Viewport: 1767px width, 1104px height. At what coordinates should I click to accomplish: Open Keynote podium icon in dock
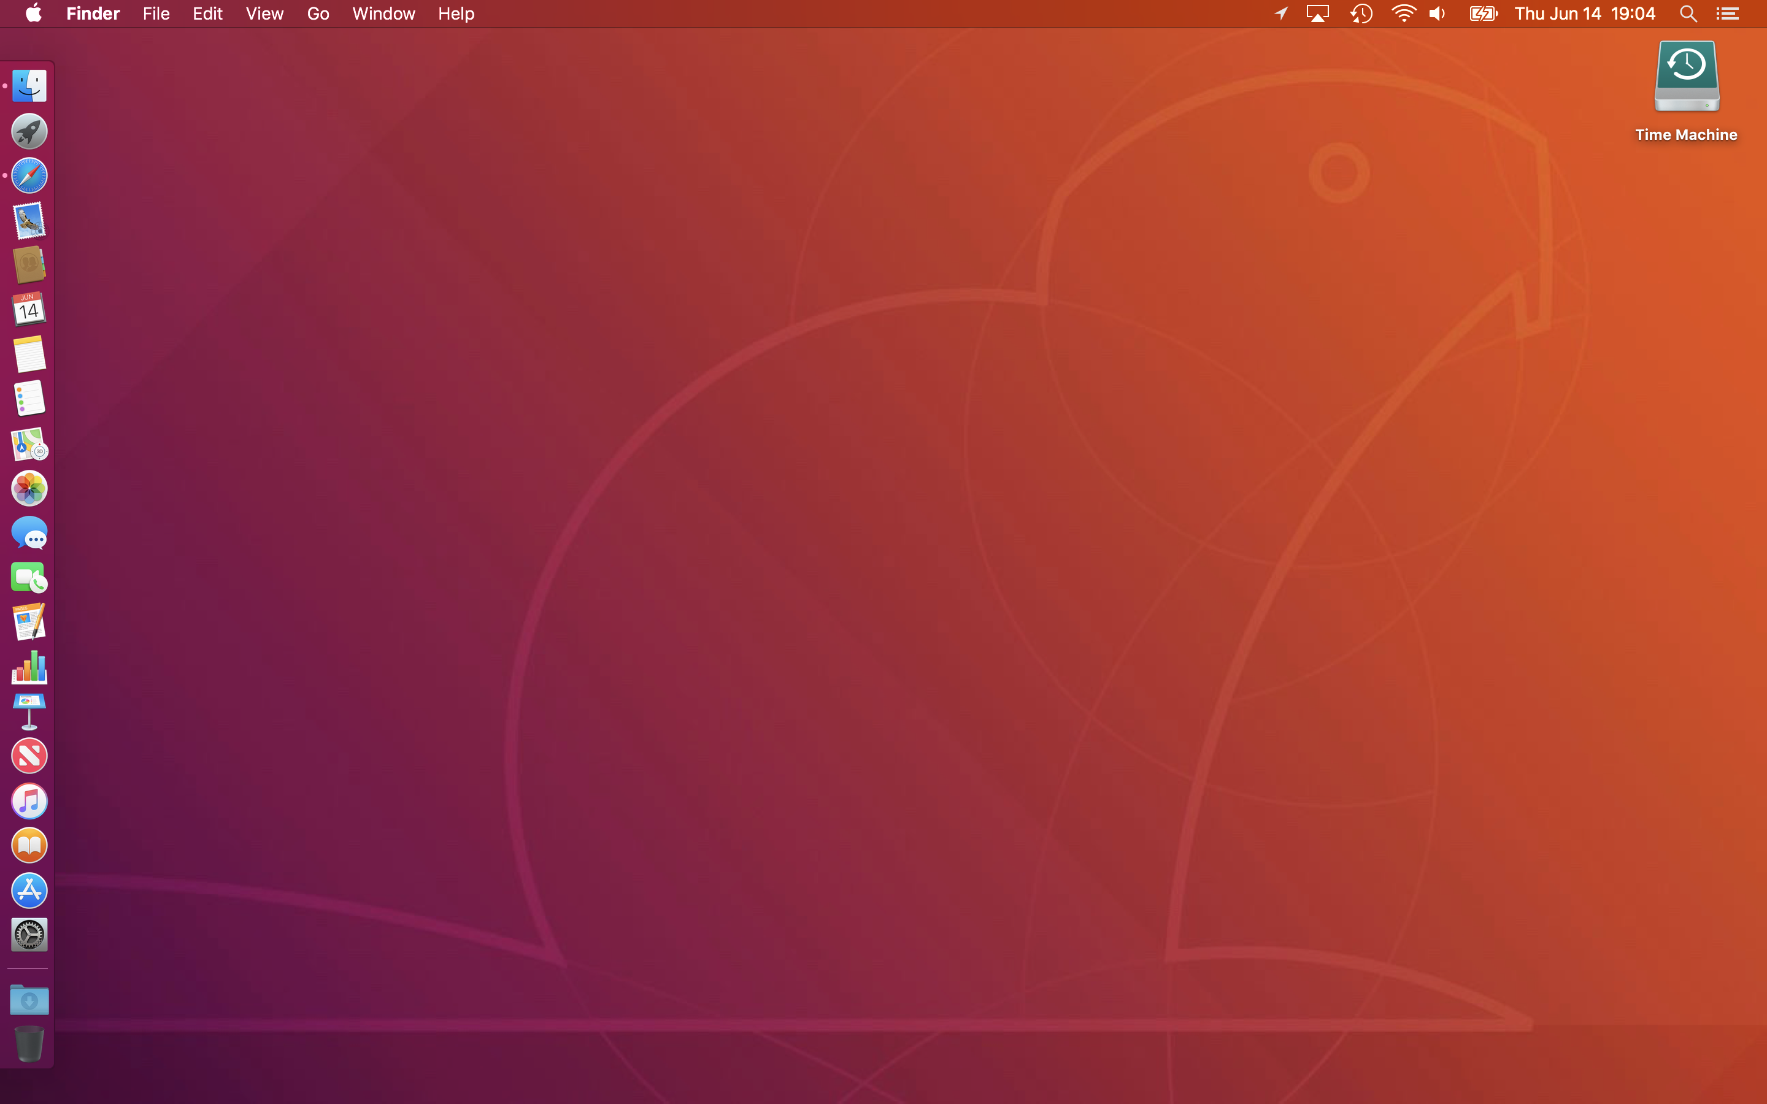pos(29,712)
